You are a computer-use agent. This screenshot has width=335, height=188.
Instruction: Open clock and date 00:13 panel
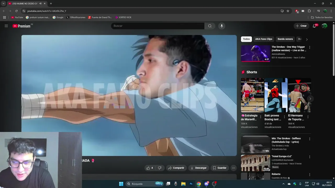[327, 184]
